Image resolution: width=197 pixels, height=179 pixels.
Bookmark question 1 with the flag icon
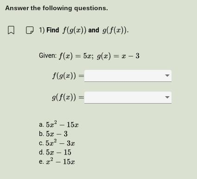(11, 30)
